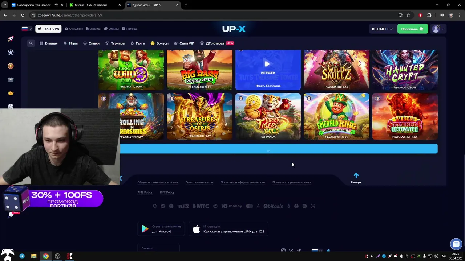Open the soccer ball sports icon in sidebar

(x=11, y=53)
